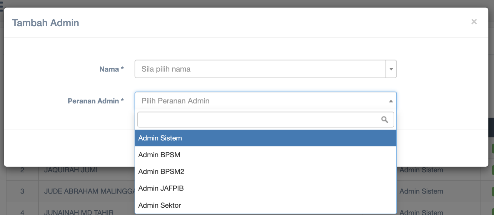Click the JUDE ABRAHAM MALINGGA name cell
This screenshot has width=494, height=215.
[x=88, y=191]
